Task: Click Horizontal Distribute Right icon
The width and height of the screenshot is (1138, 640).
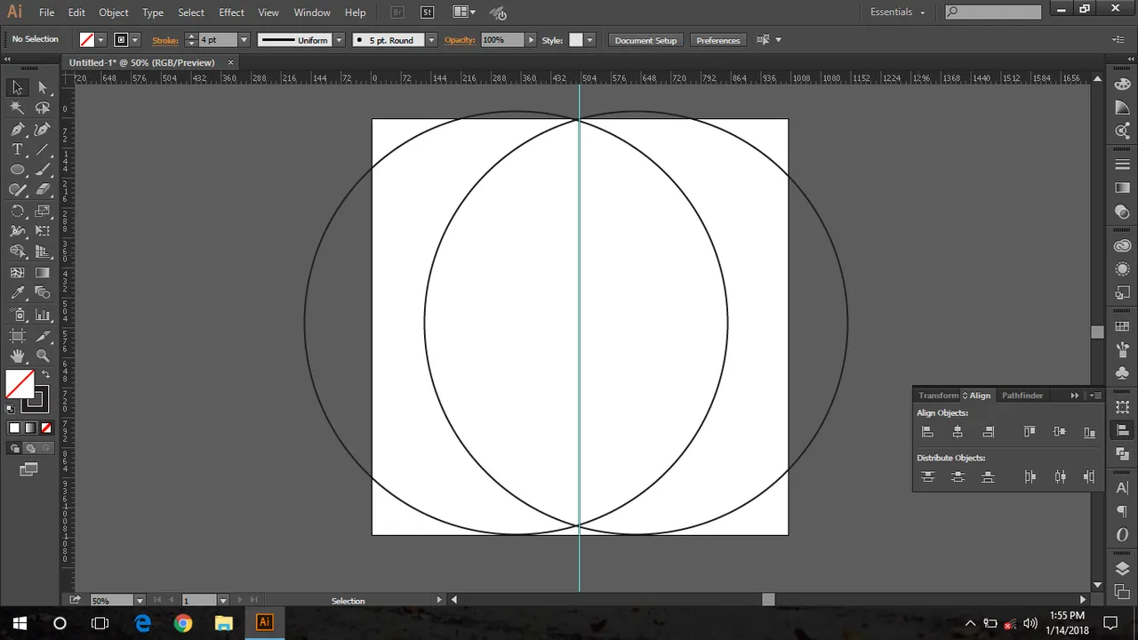Action: (x=1089, y=477)
